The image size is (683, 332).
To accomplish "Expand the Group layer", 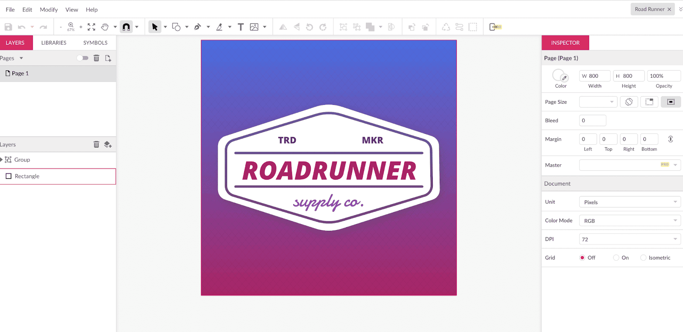I will point(2,160).
